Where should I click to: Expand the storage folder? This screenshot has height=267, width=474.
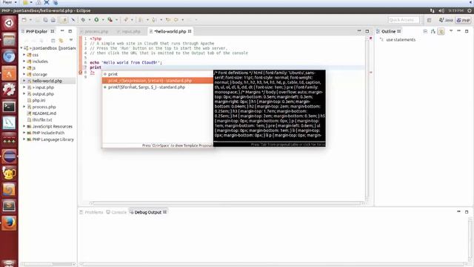pyautogui.click(x=24, y=74)
